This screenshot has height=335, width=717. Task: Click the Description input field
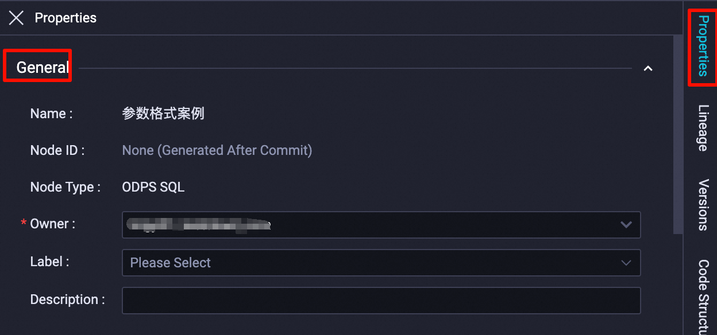coord(381,300)
